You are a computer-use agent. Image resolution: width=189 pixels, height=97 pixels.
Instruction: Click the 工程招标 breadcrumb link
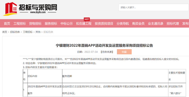[x=28, y=32]
